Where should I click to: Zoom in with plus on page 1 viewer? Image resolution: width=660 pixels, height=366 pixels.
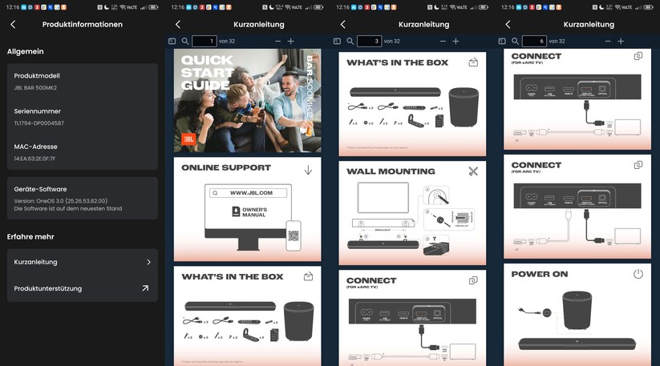pos(290,41)
